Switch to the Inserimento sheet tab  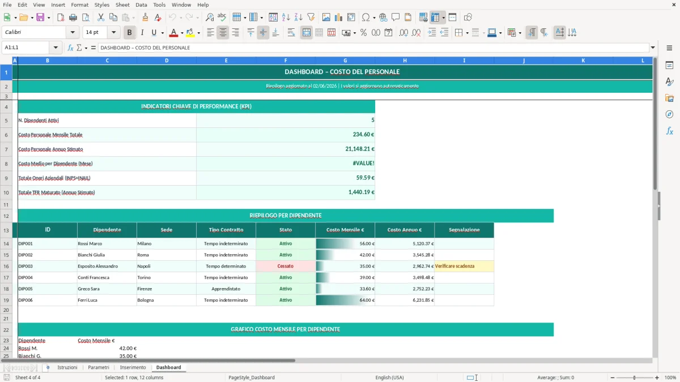click(133, 367)
